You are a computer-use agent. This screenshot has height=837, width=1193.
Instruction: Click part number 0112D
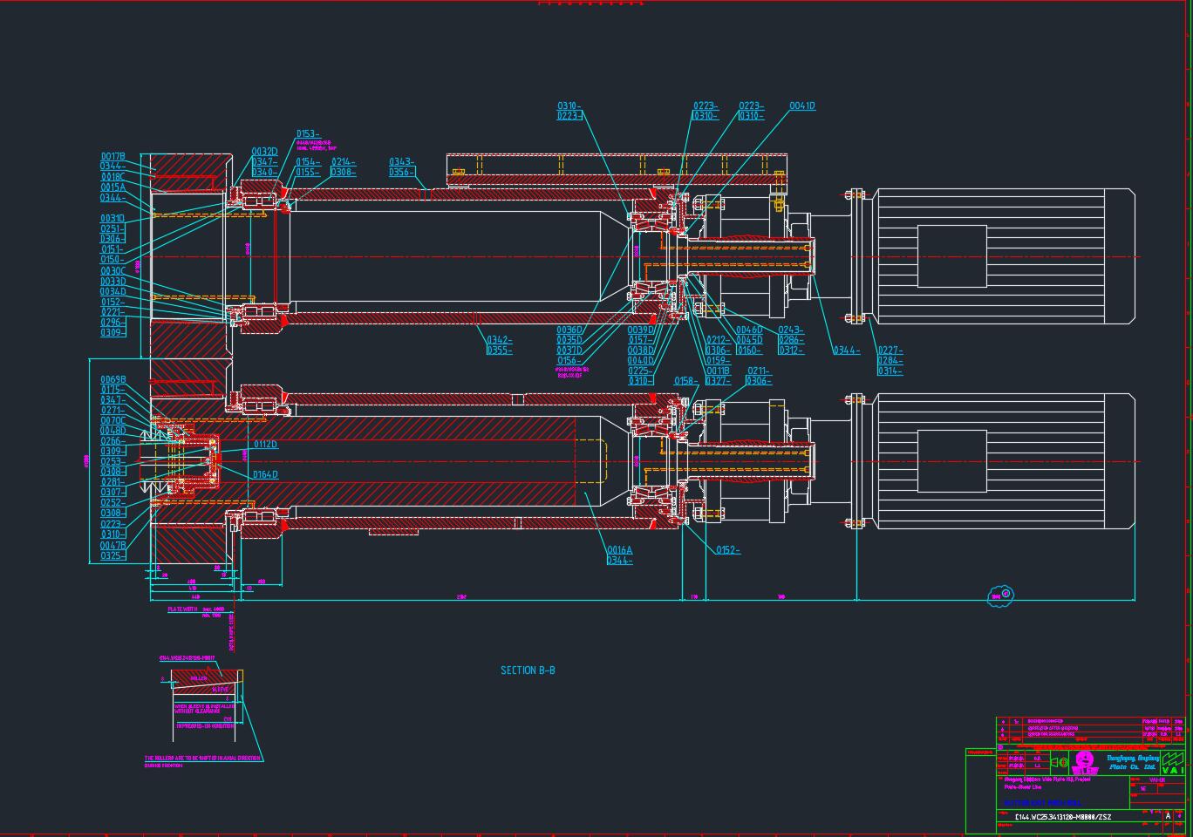point(265,445)
